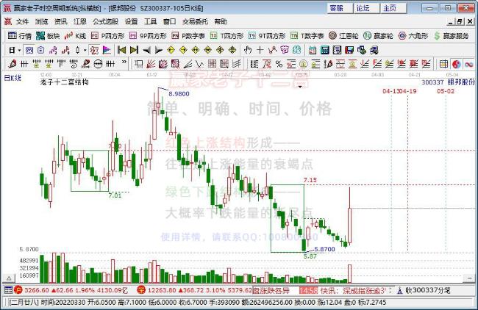Screen dimensions: 478x310
Task: Toggle the multicolor flag indicator icon
Action: pos(107,50)
